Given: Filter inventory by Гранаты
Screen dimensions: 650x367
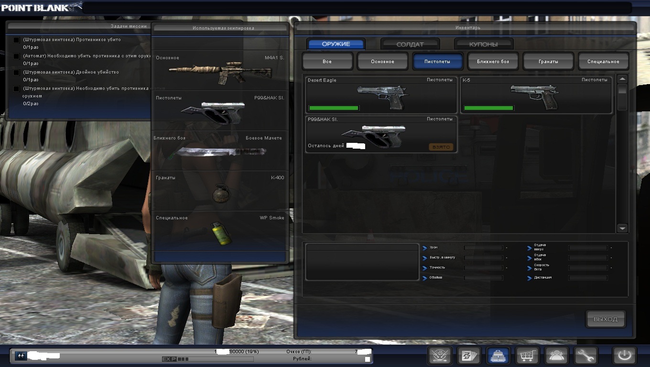Looking at the screenshot, I should 548,62.
